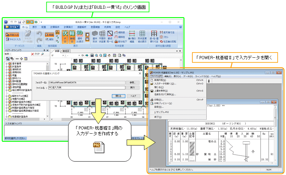Expand the 断面計算条件の補正 tree node
Screen dimensions: 286x175
coord(7,102)
